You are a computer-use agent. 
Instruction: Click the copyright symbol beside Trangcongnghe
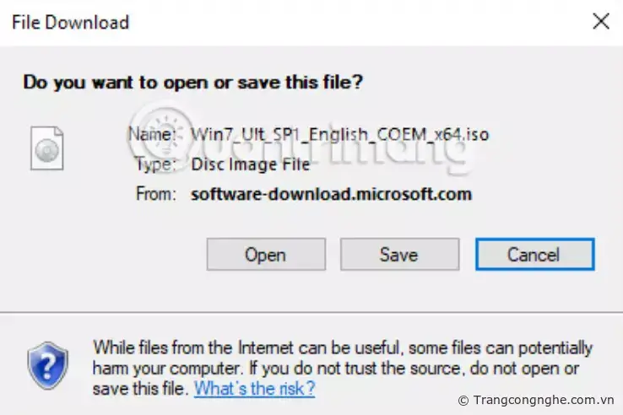point(463,400)
